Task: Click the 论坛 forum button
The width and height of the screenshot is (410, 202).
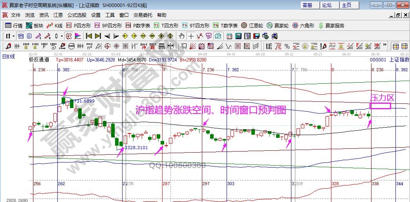Action: tap(327, 5)
